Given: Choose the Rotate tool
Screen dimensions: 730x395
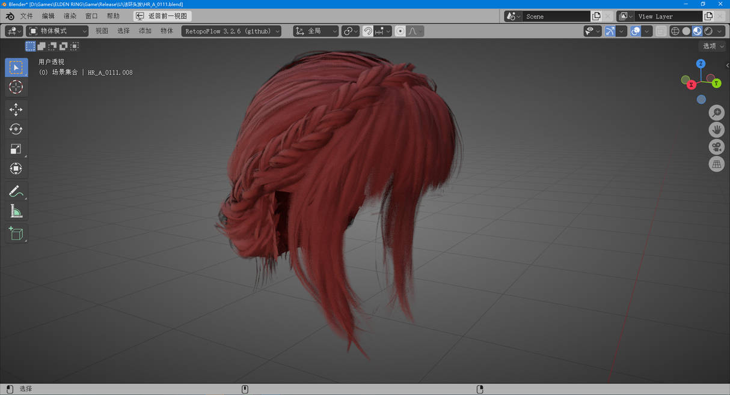Looking at the screenshot, I should [x=16, y=129].
